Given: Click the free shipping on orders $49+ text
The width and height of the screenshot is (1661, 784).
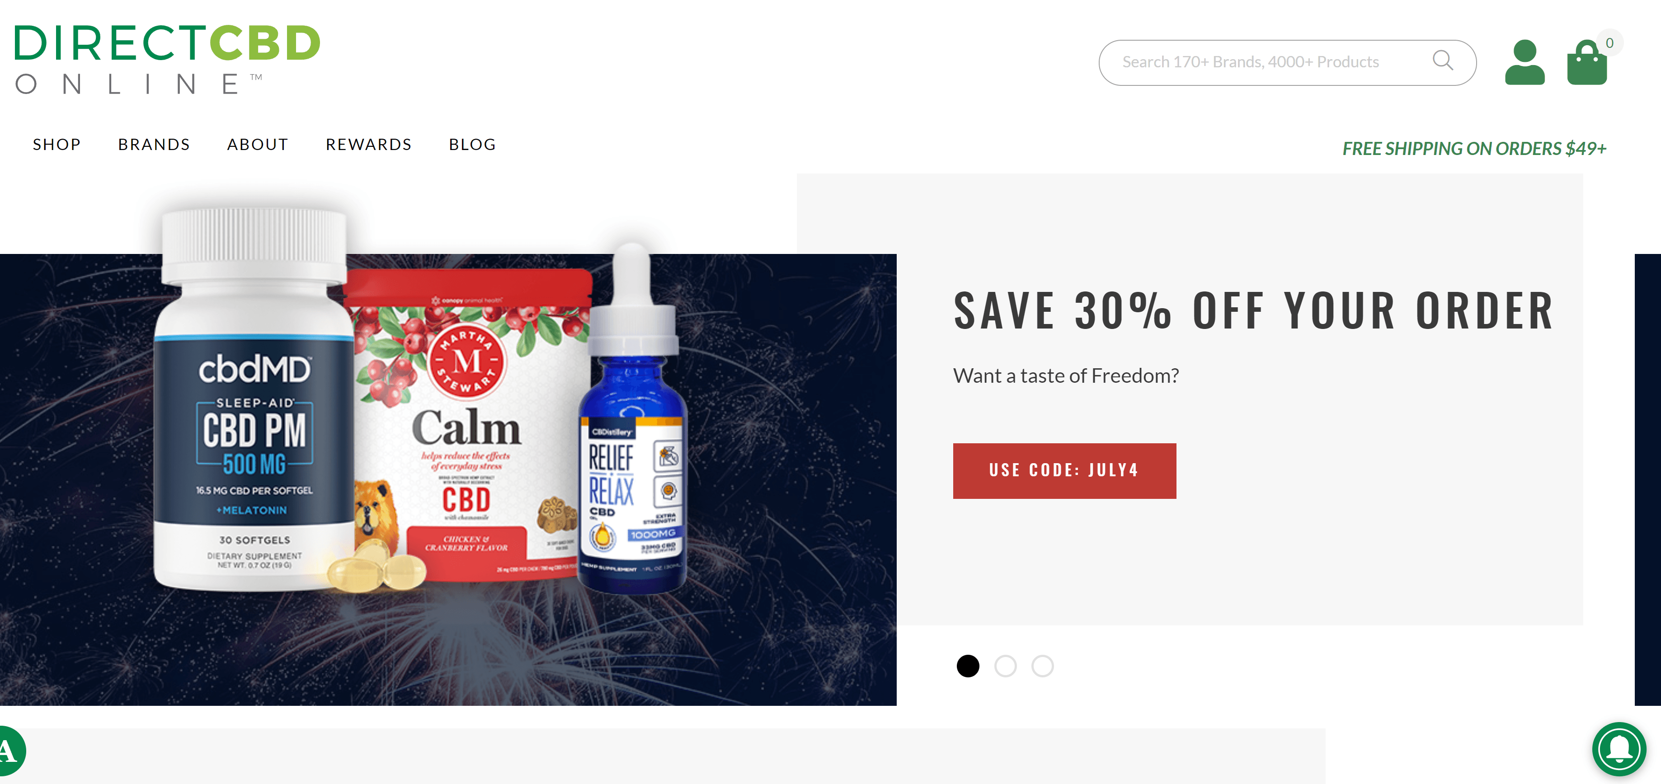Looking at the screenshot, I should click(x=1474, y=148).
